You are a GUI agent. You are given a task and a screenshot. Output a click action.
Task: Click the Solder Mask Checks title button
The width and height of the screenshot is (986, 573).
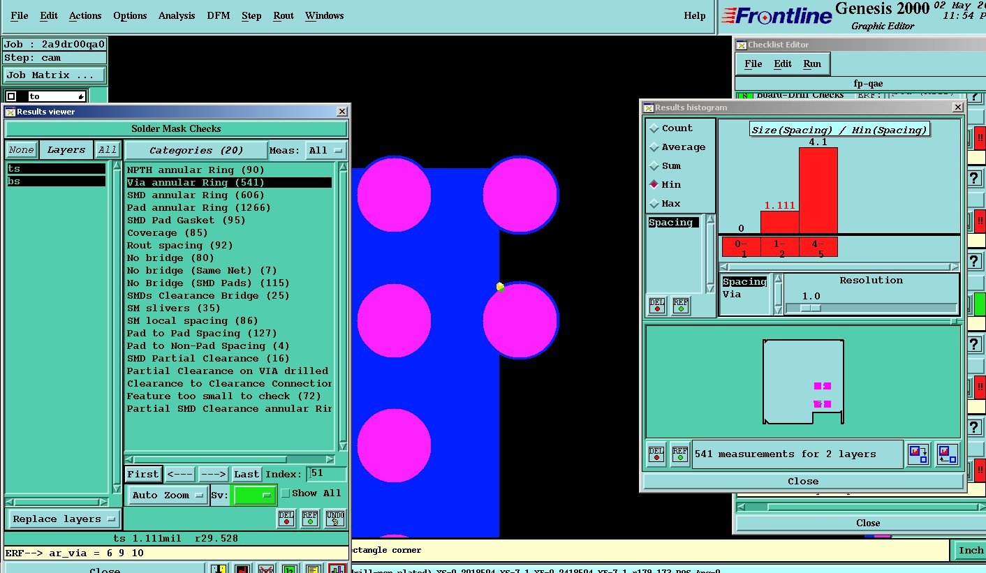(176, 128)
